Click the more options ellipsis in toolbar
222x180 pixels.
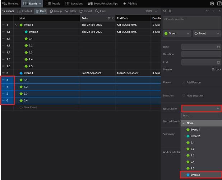[156, 11]
